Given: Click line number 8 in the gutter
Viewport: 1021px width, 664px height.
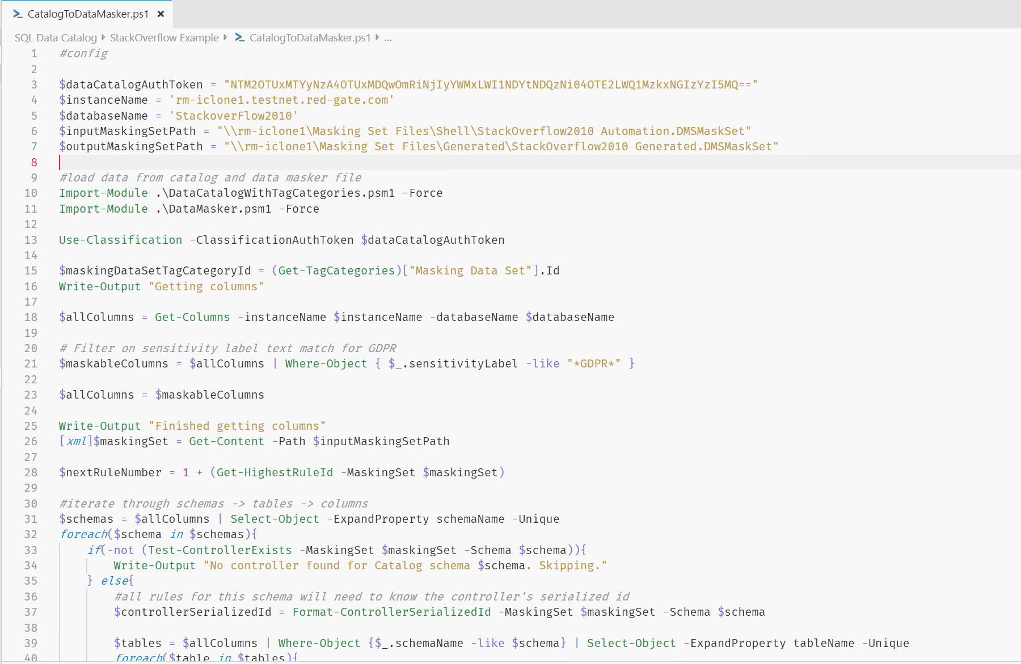Looking at the screenshot, I should point(34,162).
